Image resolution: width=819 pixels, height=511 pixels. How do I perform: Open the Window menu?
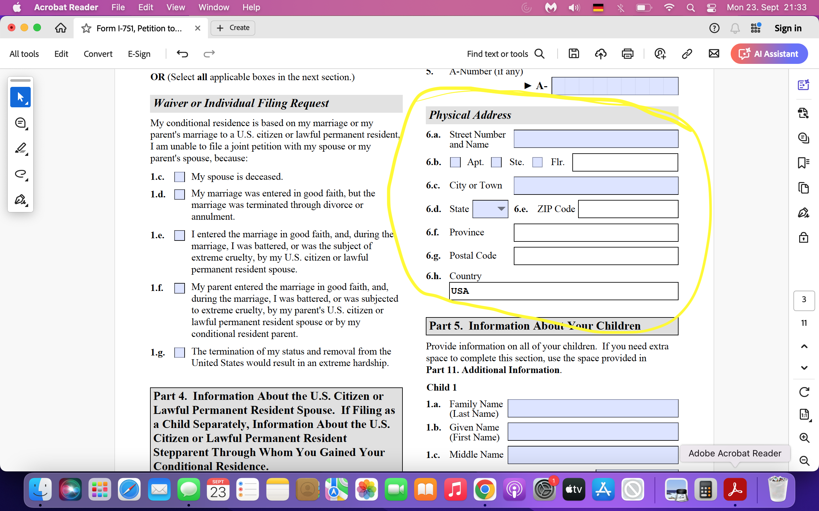[214, 7]
